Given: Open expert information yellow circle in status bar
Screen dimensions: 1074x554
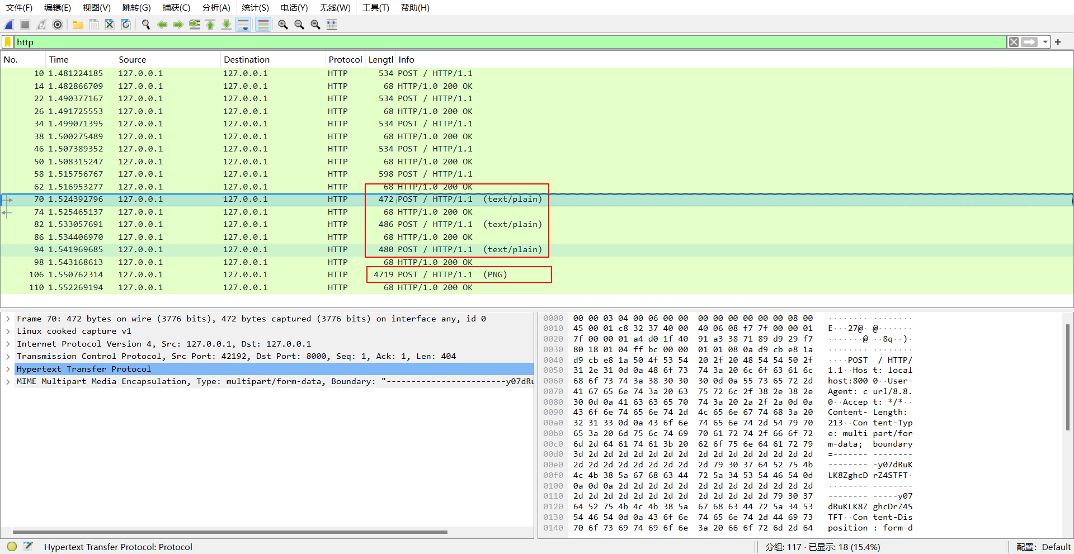Looking at the screenshot, I should coord(12,547).
